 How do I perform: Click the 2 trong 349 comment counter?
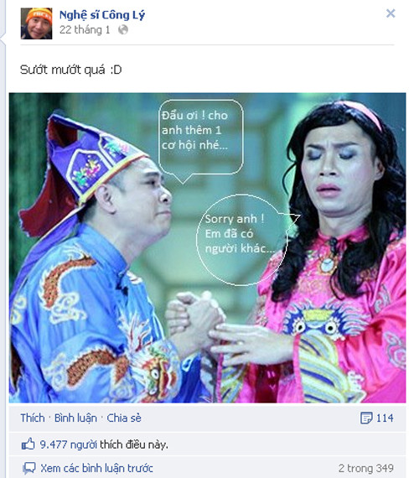point(365,468)
